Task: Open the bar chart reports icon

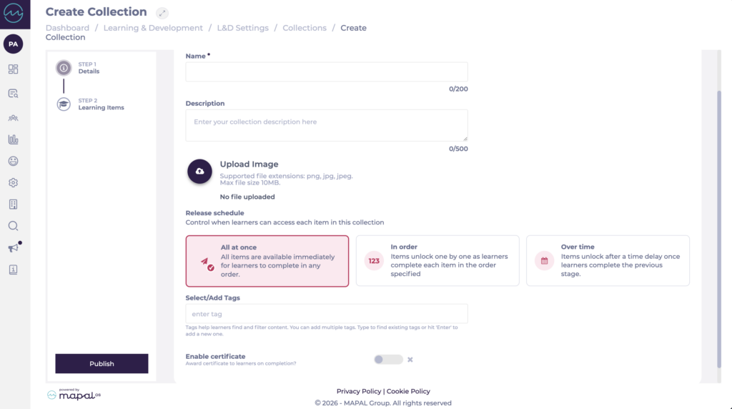Action: pos(13,139)
